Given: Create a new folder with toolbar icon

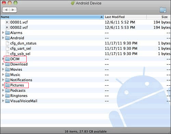Looking at the screenshot, I should [163, 10].
